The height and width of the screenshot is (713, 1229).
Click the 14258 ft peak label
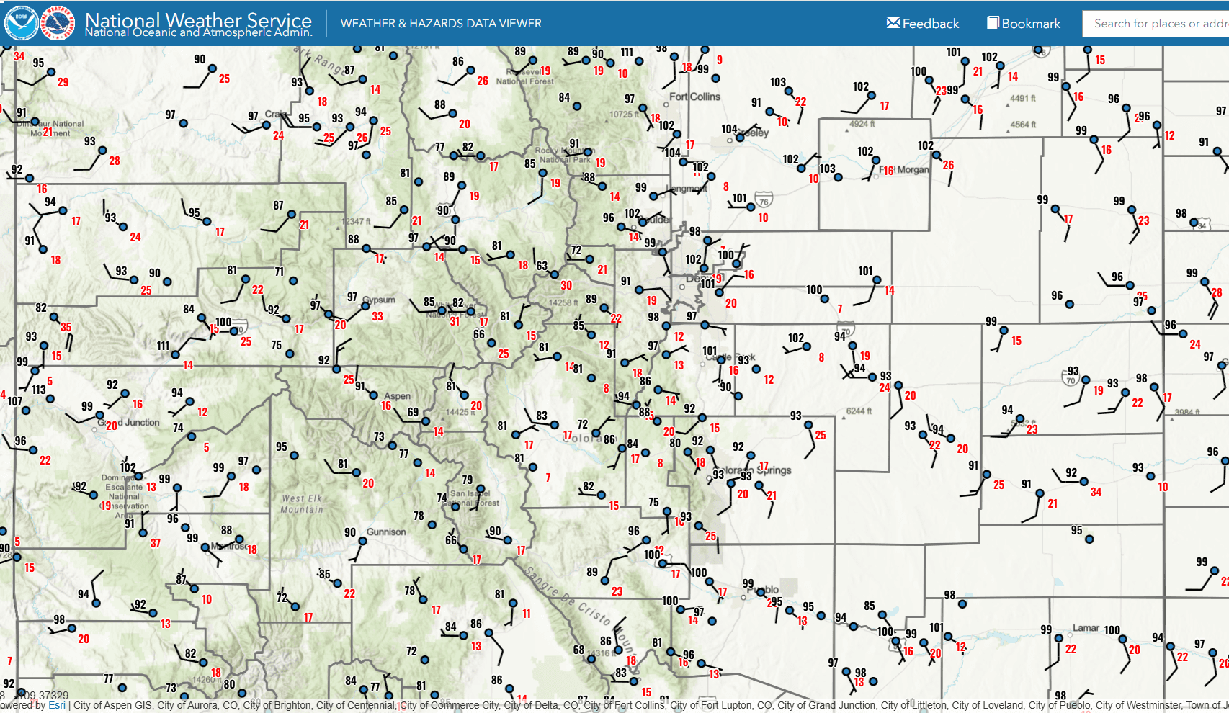pyautogui.click(x=563, y=302)
